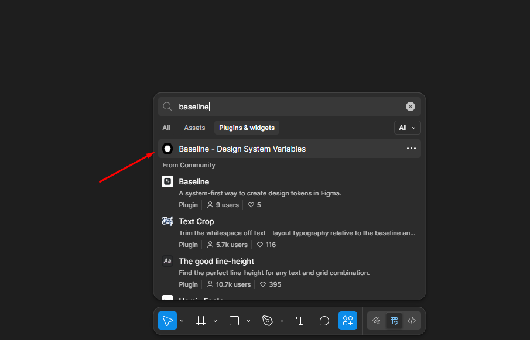Click the Actions resources button
This screenshot has height=340, width=530.
pos(347,321)
